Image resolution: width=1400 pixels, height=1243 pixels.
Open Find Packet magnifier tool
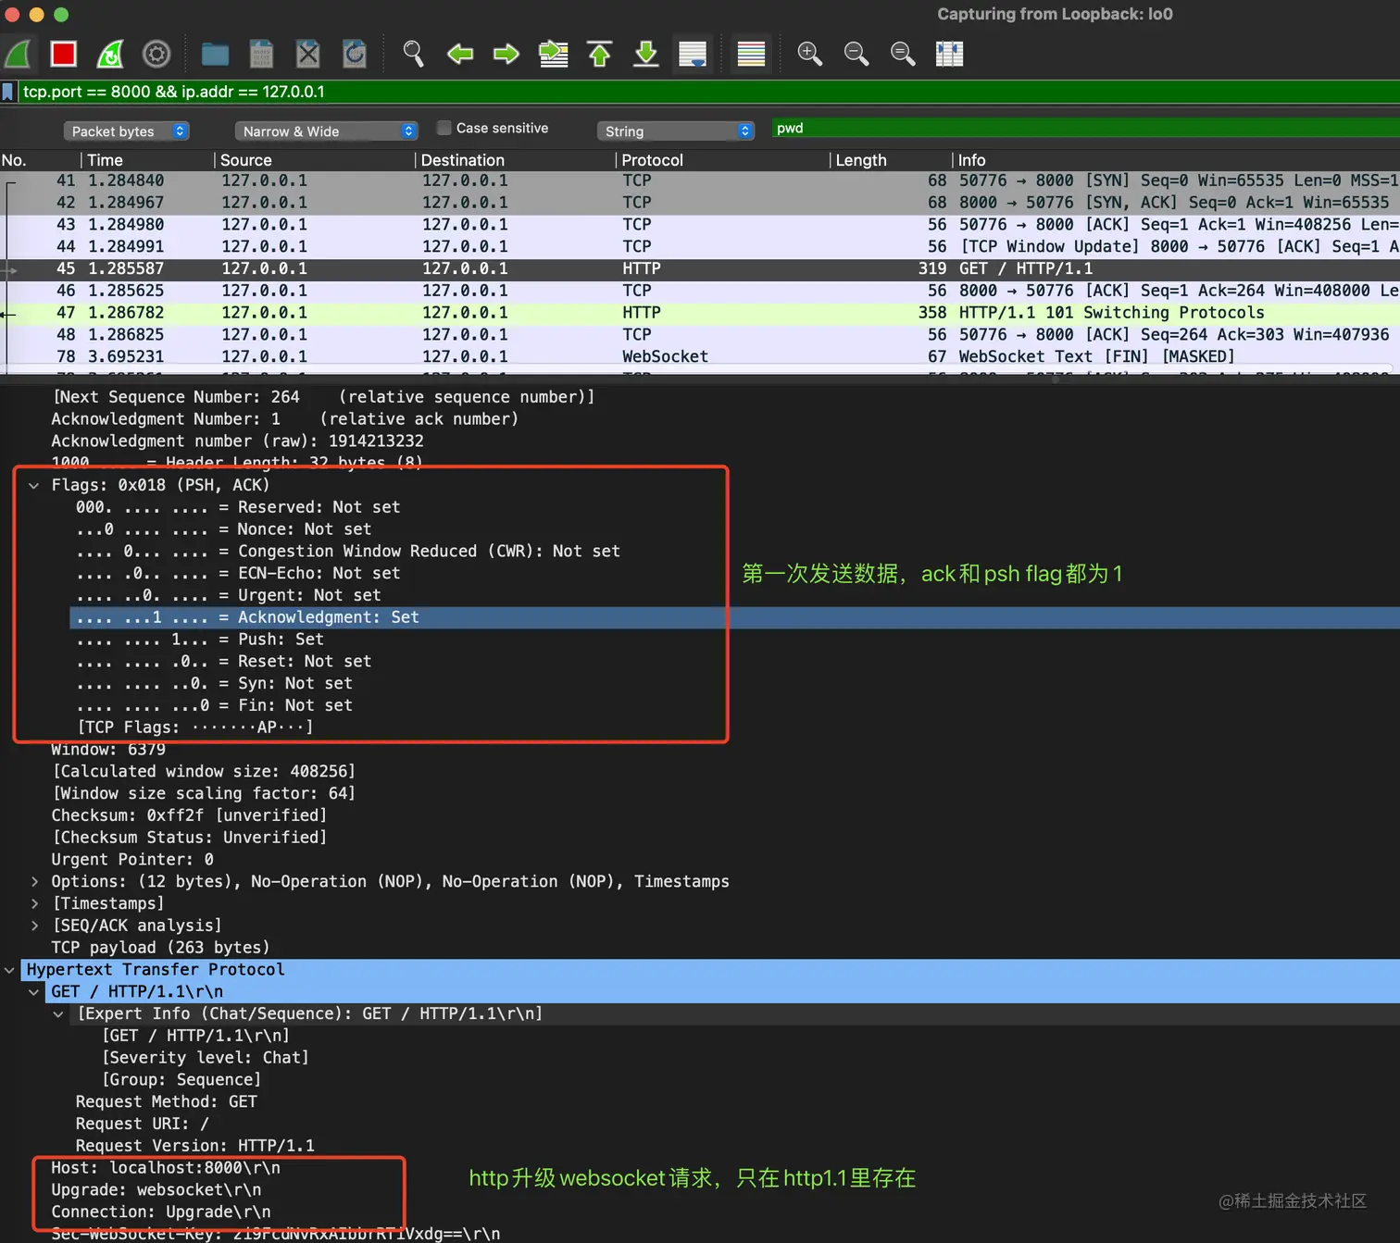tap(413, 54)
